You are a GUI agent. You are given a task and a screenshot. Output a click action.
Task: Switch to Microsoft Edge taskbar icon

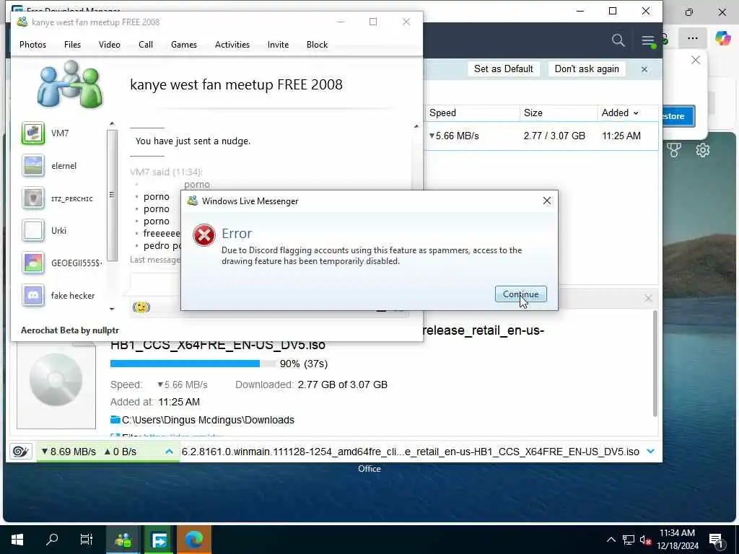193,540
